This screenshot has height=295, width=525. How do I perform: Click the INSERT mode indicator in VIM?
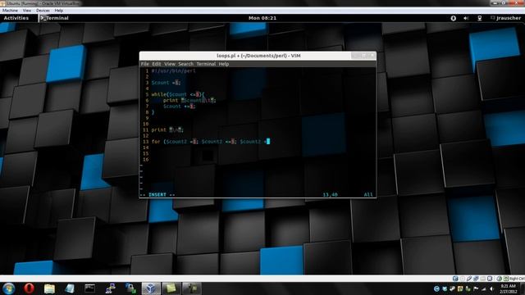click(157, 195)
